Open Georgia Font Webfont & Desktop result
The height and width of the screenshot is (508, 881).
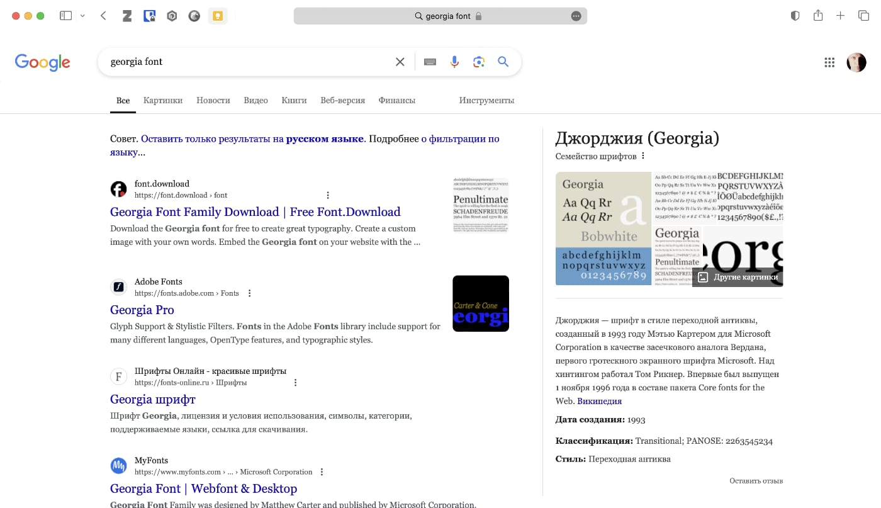pos(204,488)
